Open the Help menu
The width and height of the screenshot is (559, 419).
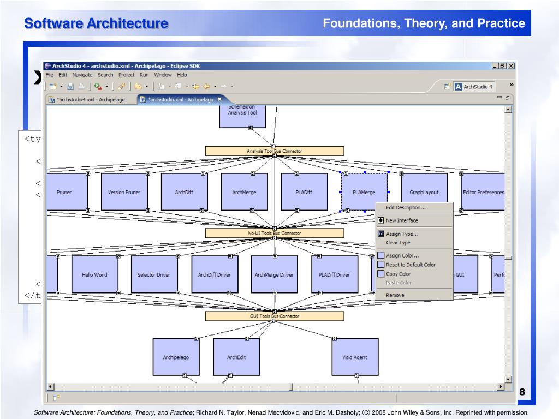pyautogui.click(x=182, y=75)
